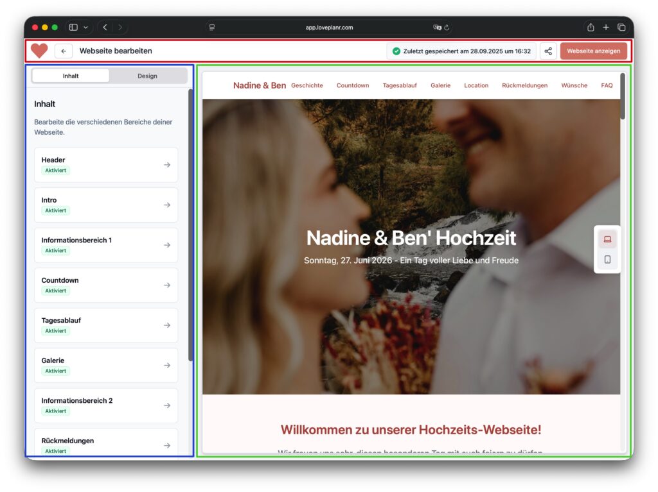The image size is (658, 492).
Task: Select the Inhalt tab
Action: (71, 76)
